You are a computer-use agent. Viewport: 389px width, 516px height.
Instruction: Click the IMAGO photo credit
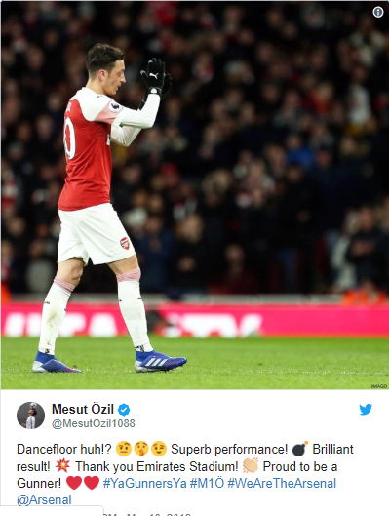pos(379,386)
